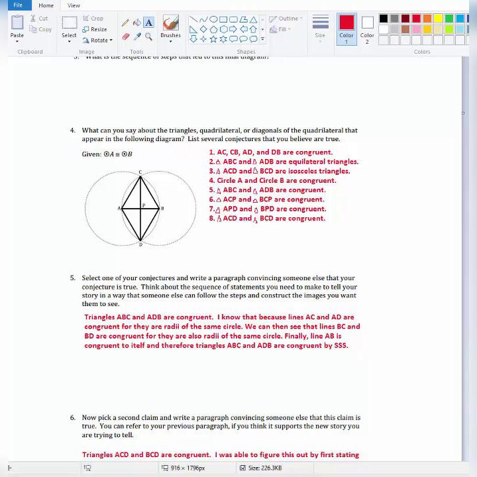
Task: Choose the Five-point star shape
Action: coord(213,39)
